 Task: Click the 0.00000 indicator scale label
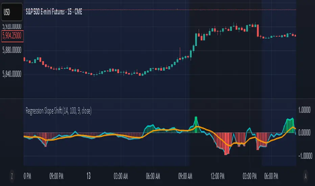pos(305,133)
